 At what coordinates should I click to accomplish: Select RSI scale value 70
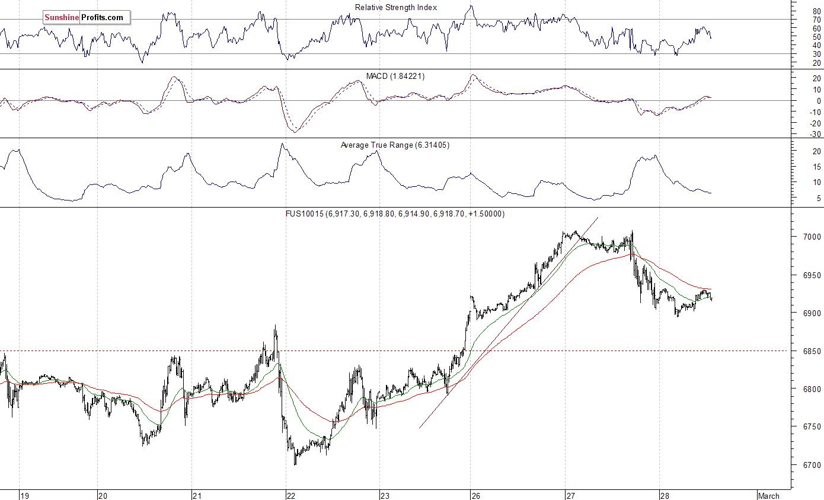(816, 20)
